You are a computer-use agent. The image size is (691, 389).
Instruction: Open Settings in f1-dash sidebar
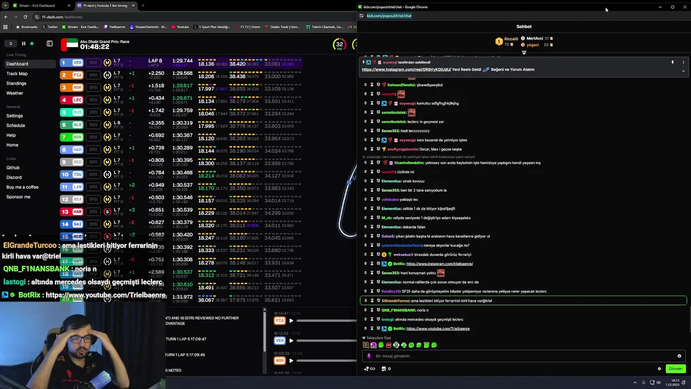[x=15, y=116]
